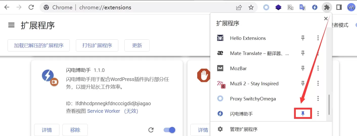Select Mate Translate in the popup list
Image resolution: width=357 pixels, height=136 pixels.
click(x=254, y=53)
